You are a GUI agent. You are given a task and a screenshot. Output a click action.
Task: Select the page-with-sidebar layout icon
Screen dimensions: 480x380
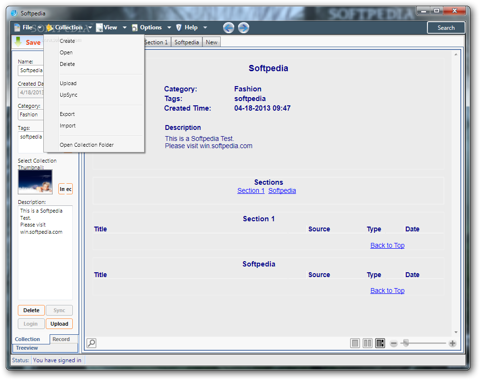click(x=380, y=343)
